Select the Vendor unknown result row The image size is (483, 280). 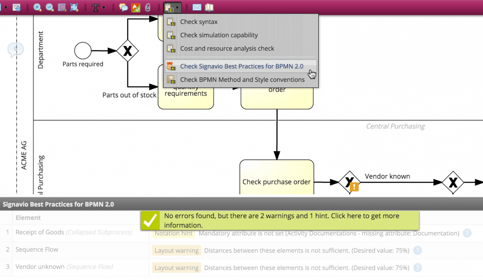tap(242, 267)
